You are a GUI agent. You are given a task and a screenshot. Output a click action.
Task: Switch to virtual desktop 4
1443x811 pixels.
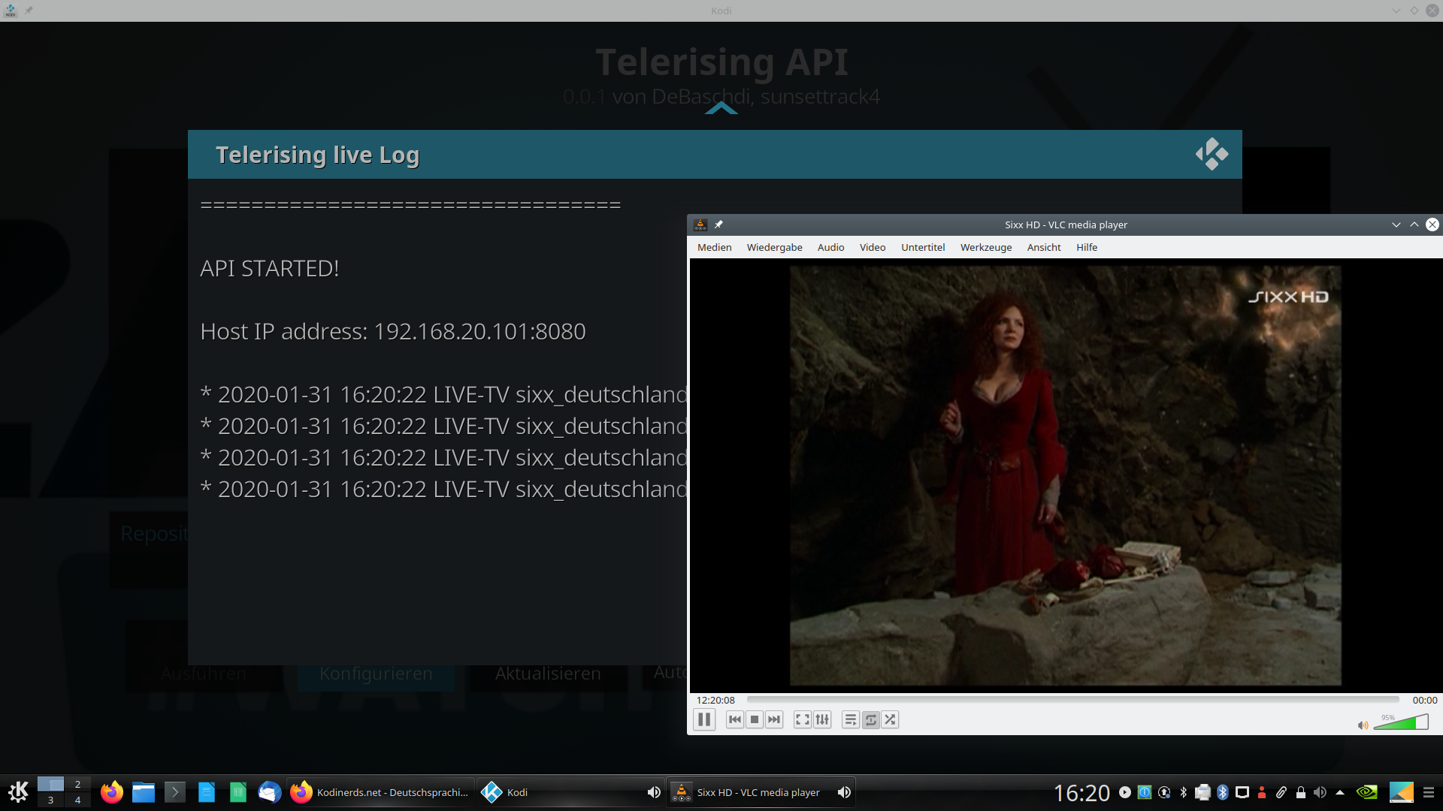point(77,800)
